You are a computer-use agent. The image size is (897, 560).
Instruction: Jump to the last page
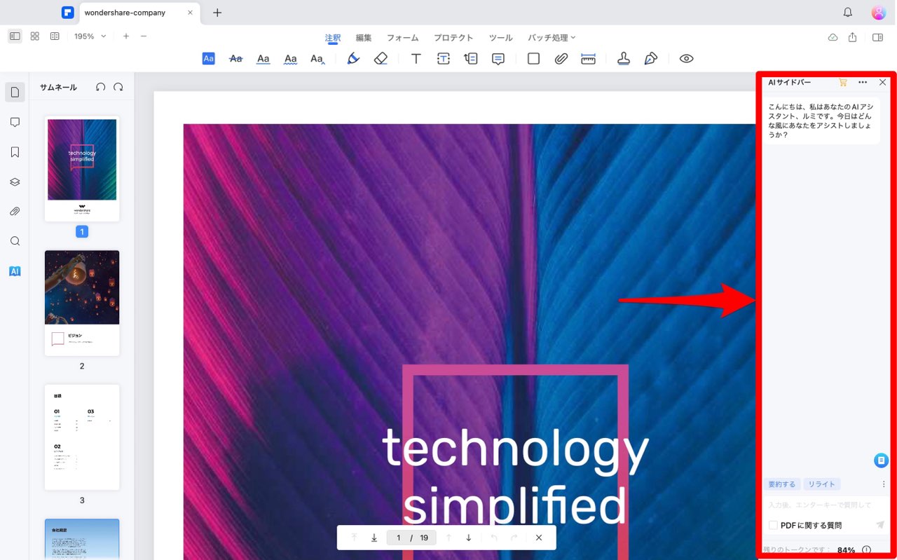tap(374, 538)
